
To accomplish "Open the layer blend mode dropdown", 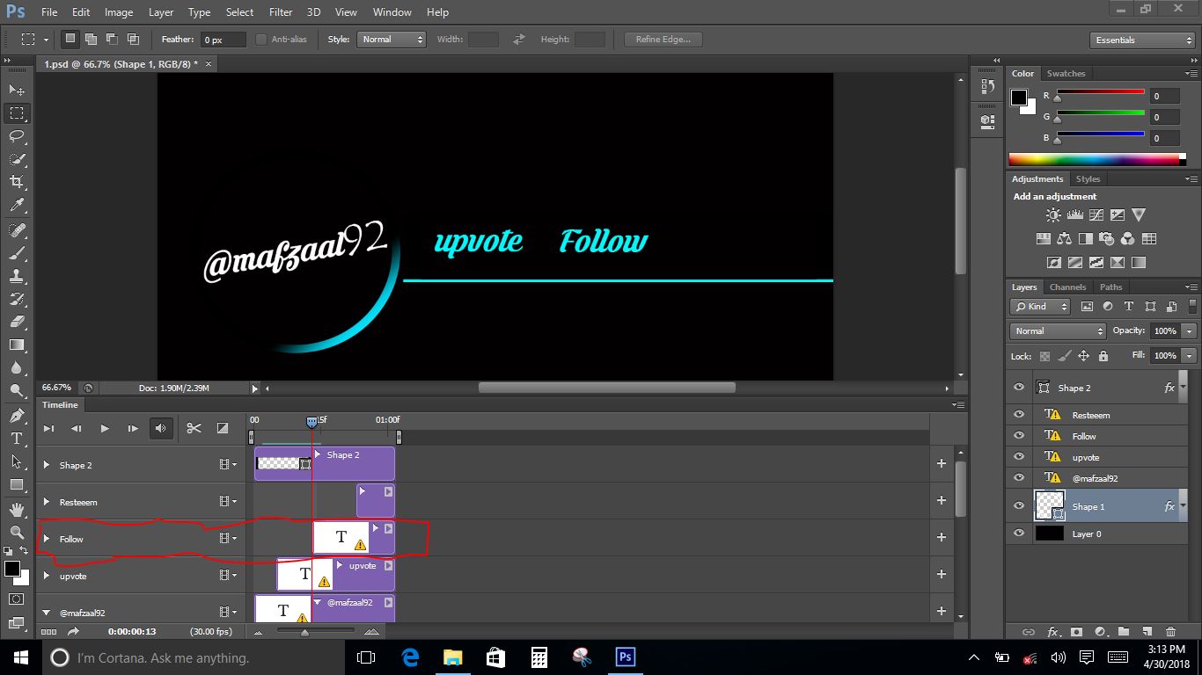I will tap(1058, 331).
